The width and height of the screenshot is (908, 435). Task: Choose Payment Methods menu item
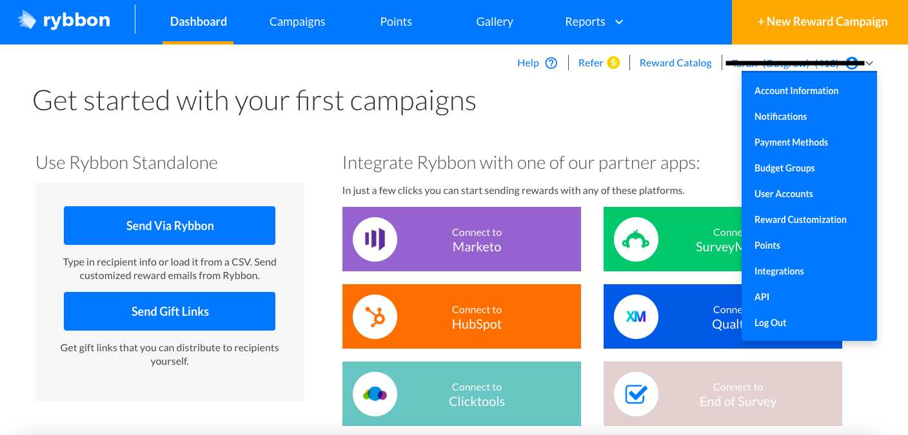point(791,142)
